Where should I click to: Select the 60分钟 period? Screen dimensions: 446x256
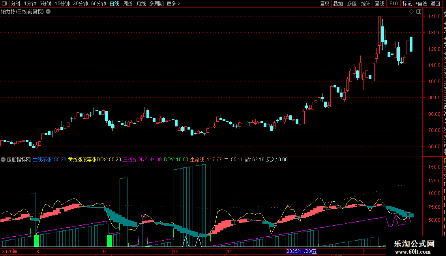click(99, 4)
